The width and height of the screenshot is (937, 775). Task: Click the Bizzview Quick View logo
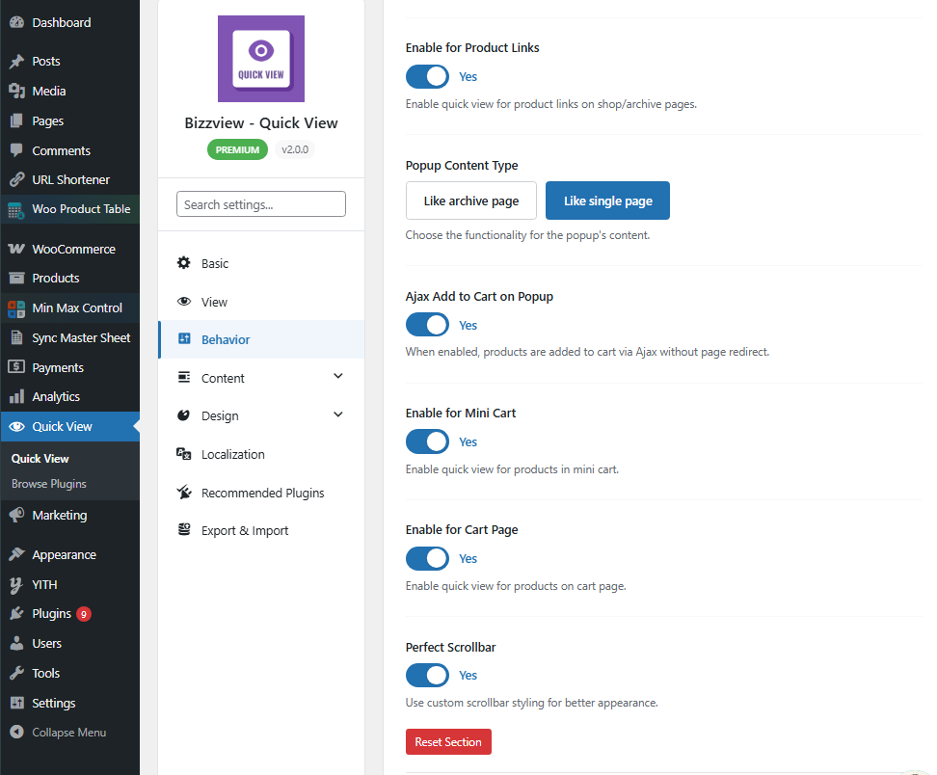tap(261, 59)
